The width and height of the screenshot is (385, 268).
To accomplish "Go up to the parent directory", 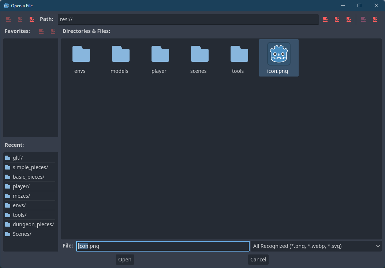I will 31,19.
